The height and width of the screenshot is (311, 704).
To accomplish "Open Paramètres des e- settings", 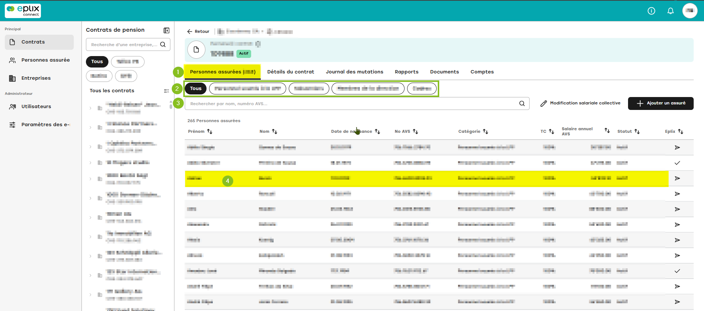I will pyautogui.click(x=39, y=125).
